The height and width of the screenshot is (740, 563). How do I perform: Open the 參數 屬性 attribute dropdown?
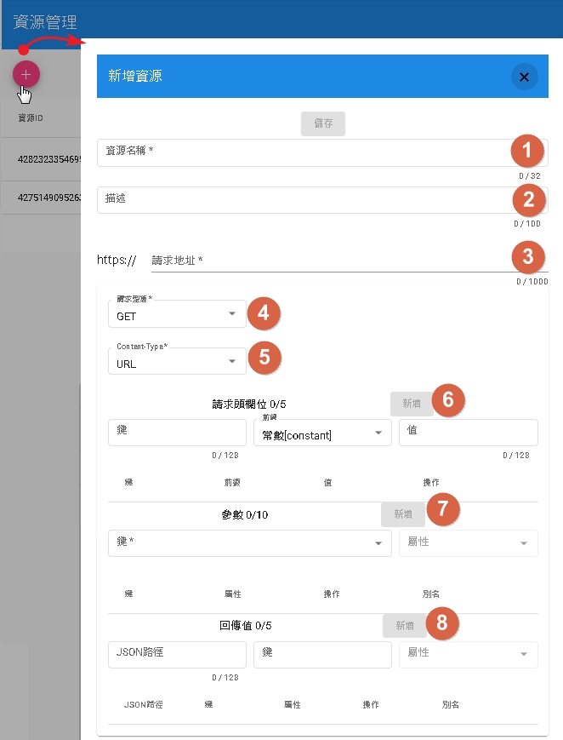tap(468, 543)
